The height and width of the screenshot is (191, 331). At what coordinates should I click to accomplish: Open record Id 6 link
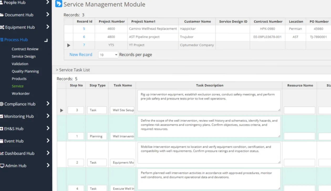(x=84, y=37)
